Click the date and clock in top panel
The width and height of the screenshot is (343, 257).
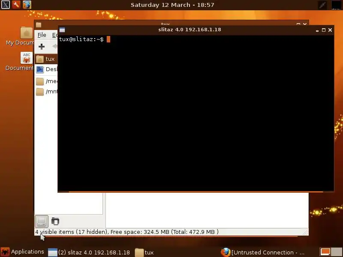click(172, 5)
